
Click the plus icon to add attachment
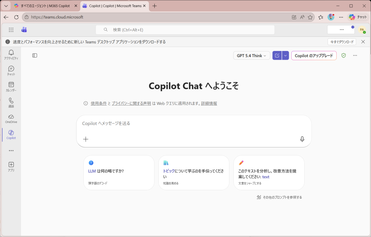(x=86, y=139)
